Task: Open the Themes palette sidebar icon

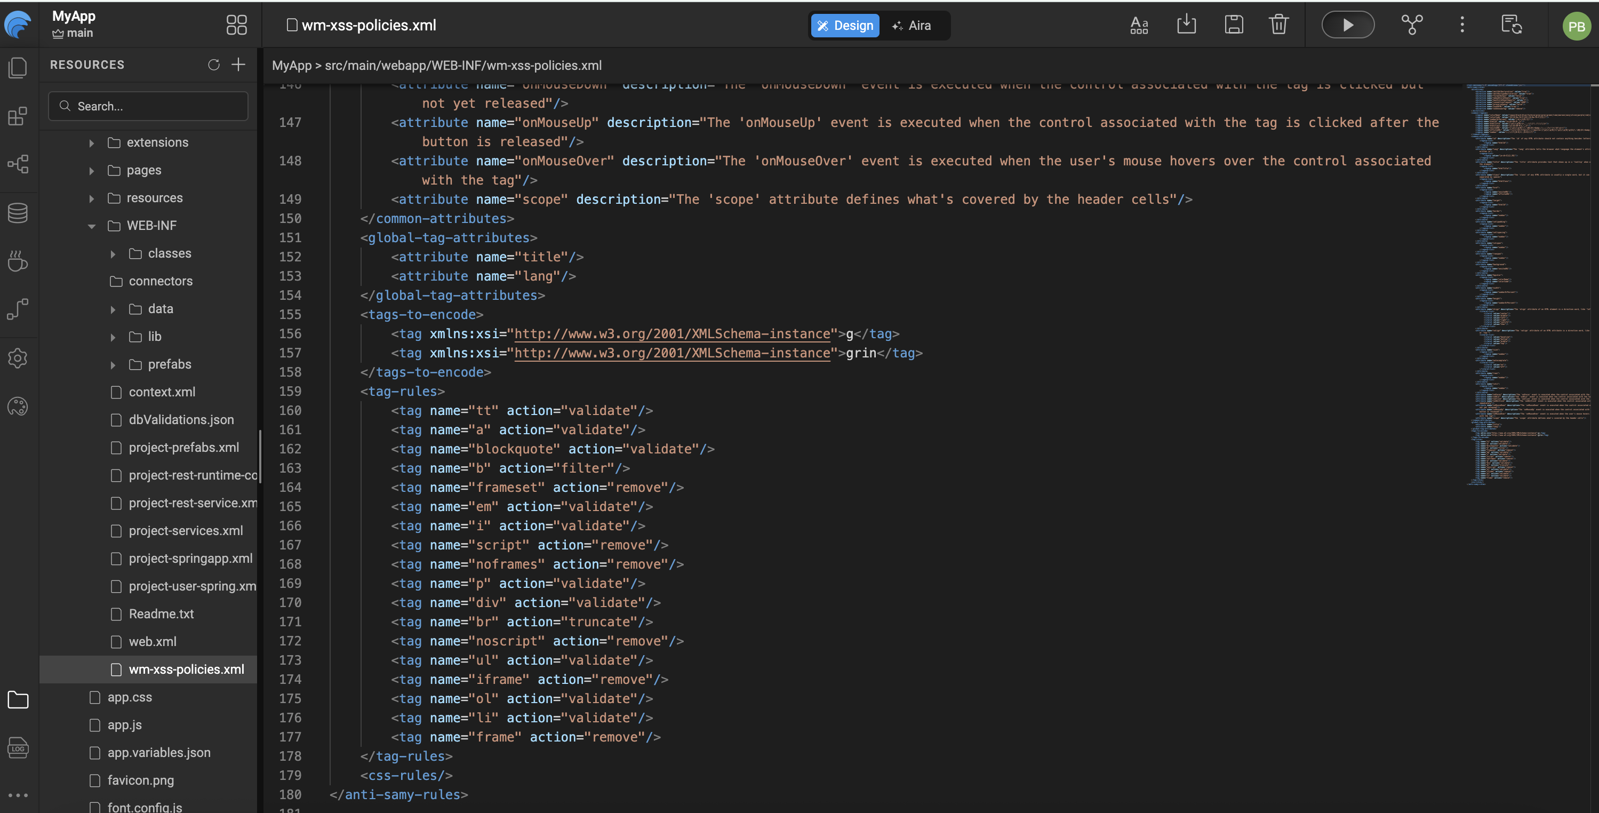Action: click(18, 407)
